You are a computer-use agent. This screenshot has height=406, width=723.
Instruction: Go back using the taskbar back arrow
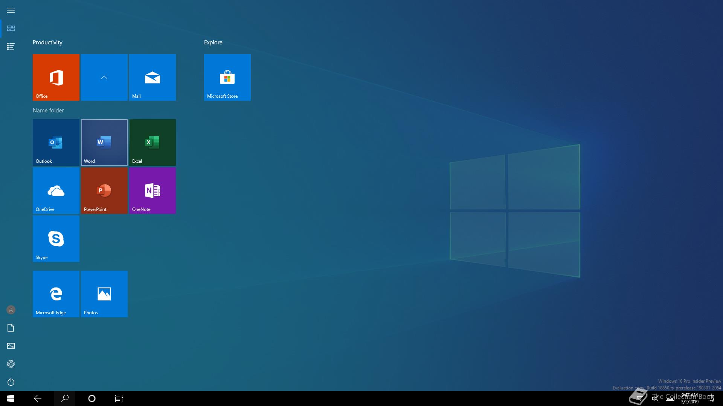38,398
